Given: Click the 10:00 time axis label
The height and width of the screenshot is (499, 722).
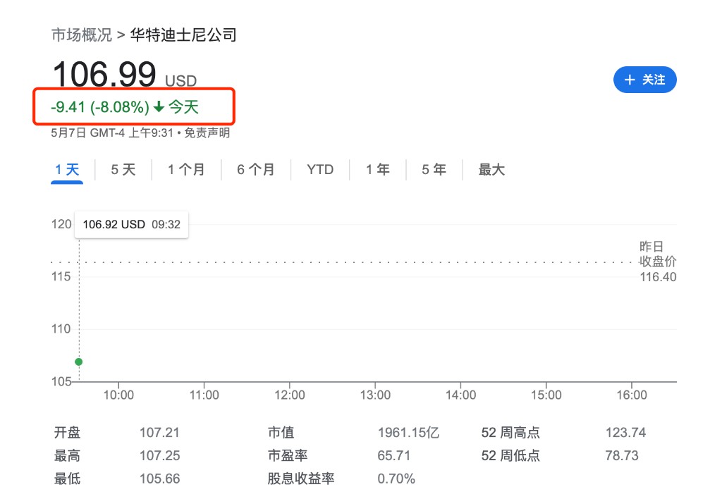Looking at the screenshot, I should click(118, 395).
